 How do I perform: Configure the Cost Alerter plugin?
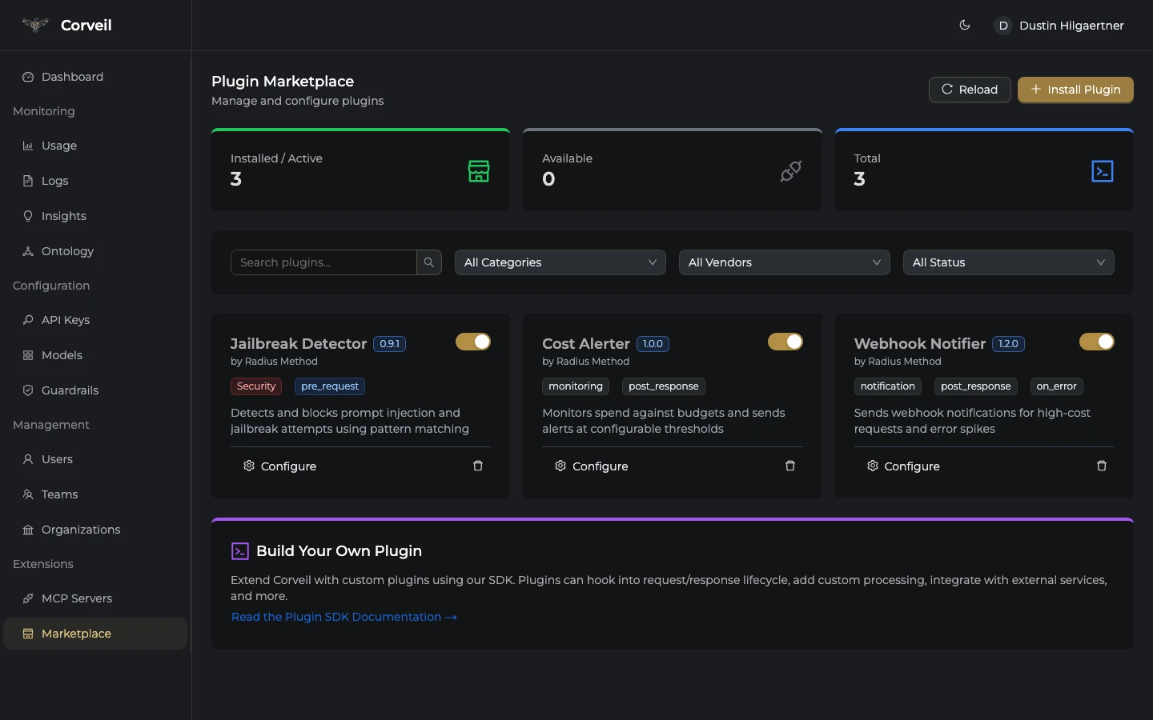click(592, 466)
